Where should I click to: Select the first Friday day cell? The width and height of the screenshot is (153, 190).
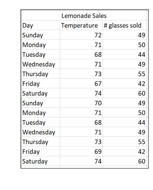click(40, 84)
